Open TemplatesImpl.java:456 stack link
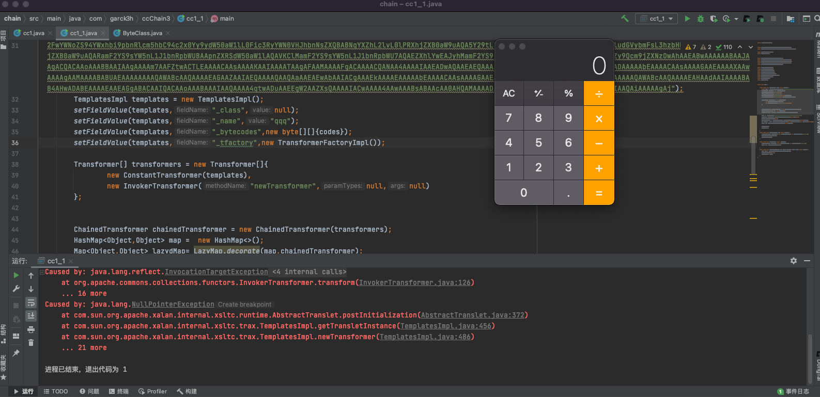This screenshot has width=820, height=397. pos(446,326)
